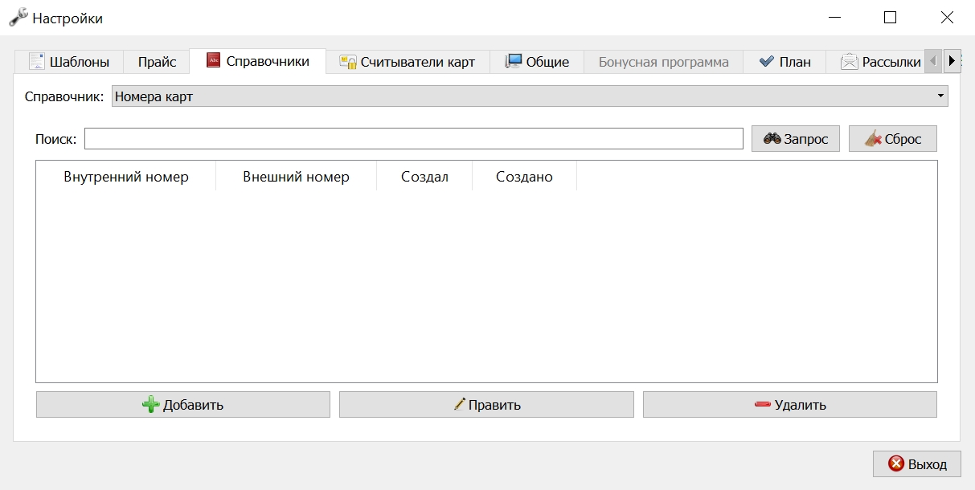Image resolution: width=975 pixels, height=490 pixels.
Task: Sort by the Внутренний номер column header
Action: [x=126, y=177]
